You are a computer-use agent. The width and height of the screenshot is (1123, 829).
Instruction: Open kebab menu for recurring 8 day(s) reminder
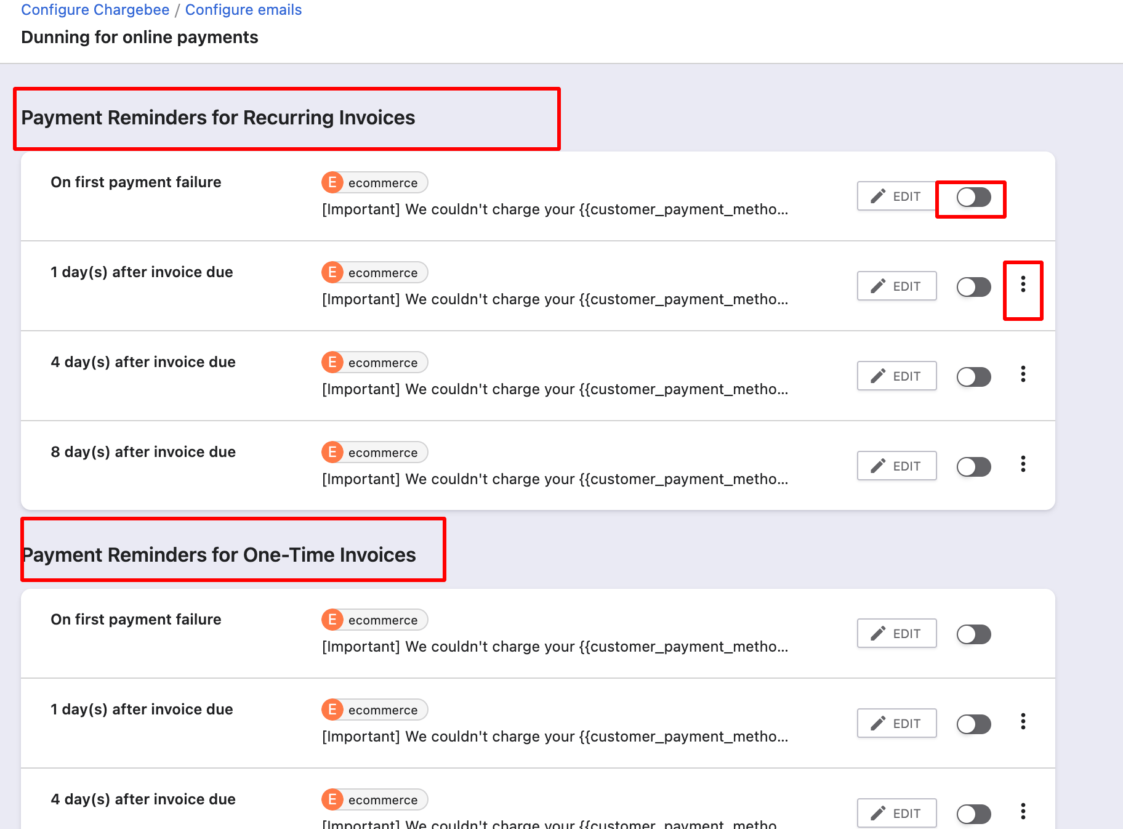1023,464
